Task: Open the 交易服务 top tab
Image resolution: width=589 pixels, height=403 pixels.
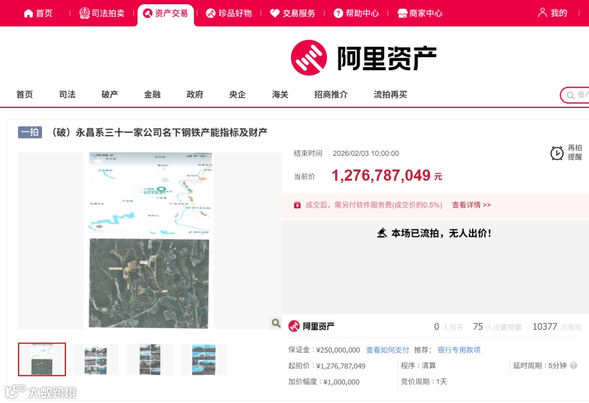Action: coord(293,14)
